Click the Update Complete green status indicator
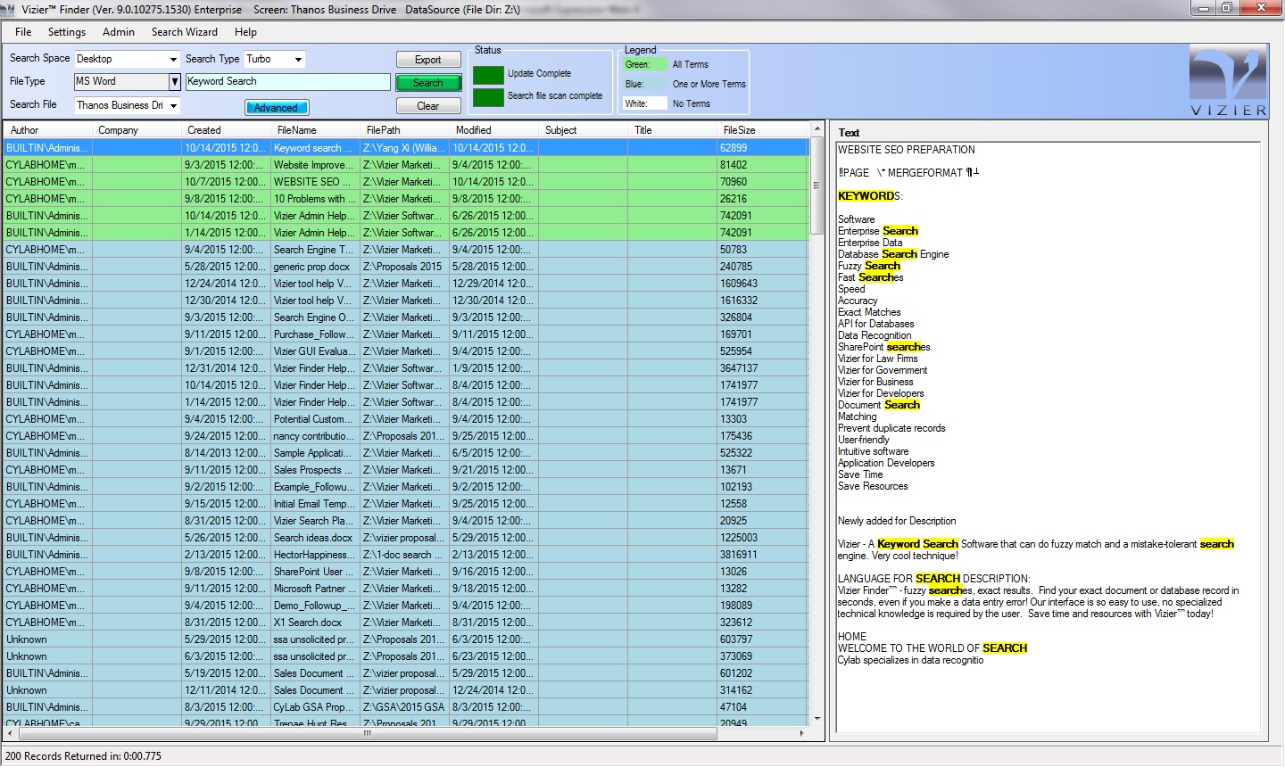 tap(488, 75)
